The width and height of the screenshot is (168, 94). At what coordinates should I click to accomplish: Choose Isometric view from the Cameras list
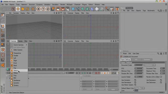point(19,83)
